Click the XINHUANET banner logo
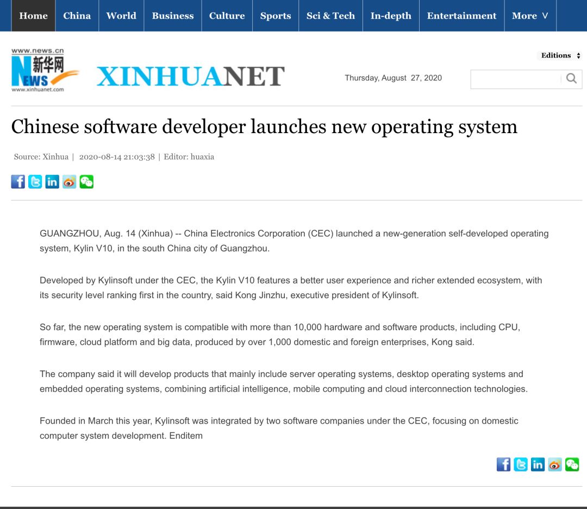Viewport: 587px width, 509px height. tap(191, 77)
